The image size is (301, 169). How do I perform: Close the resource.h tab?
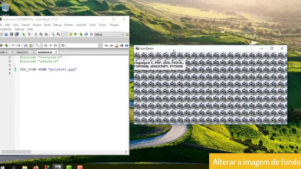[34, 52]
